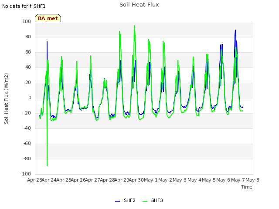Click the x-axis label Apr 27

coord(93,180)
